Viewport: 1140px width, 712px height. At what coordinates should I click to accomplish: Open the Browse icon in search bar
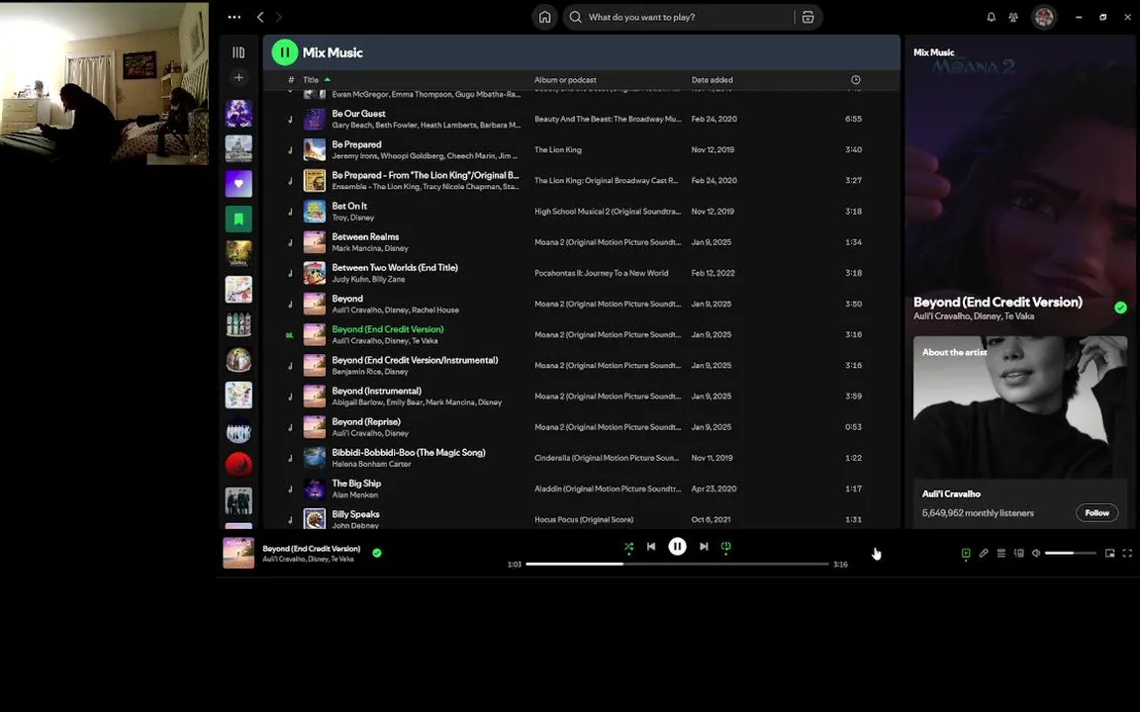click(x=807, y=17)
